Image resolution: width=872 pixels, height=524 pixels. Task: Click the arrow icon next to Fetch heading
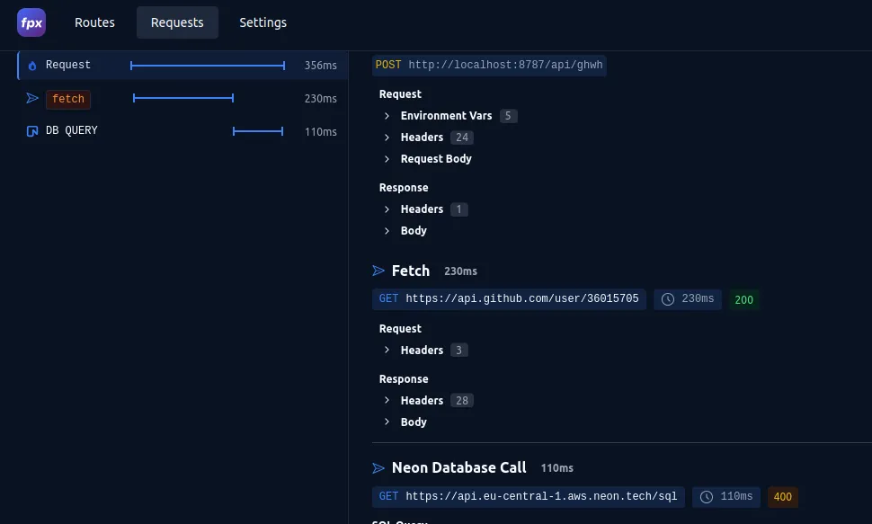378,271
